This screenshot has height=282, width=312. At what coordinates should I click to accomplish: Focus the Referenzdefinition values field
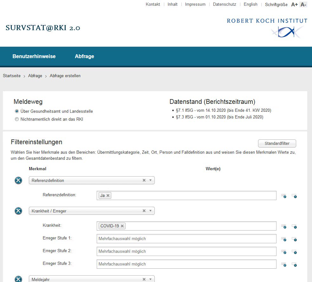(x=186, y=196)
